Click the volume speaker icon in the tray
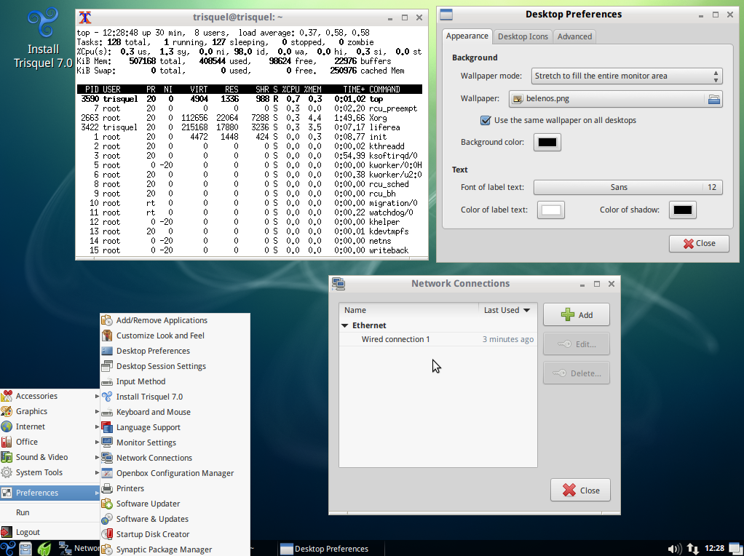This screenshot has width=744, height=556. 675,548
